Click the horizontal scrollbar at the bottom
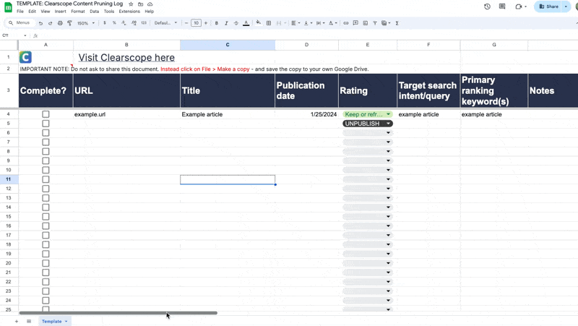 [x=118, y=313]
